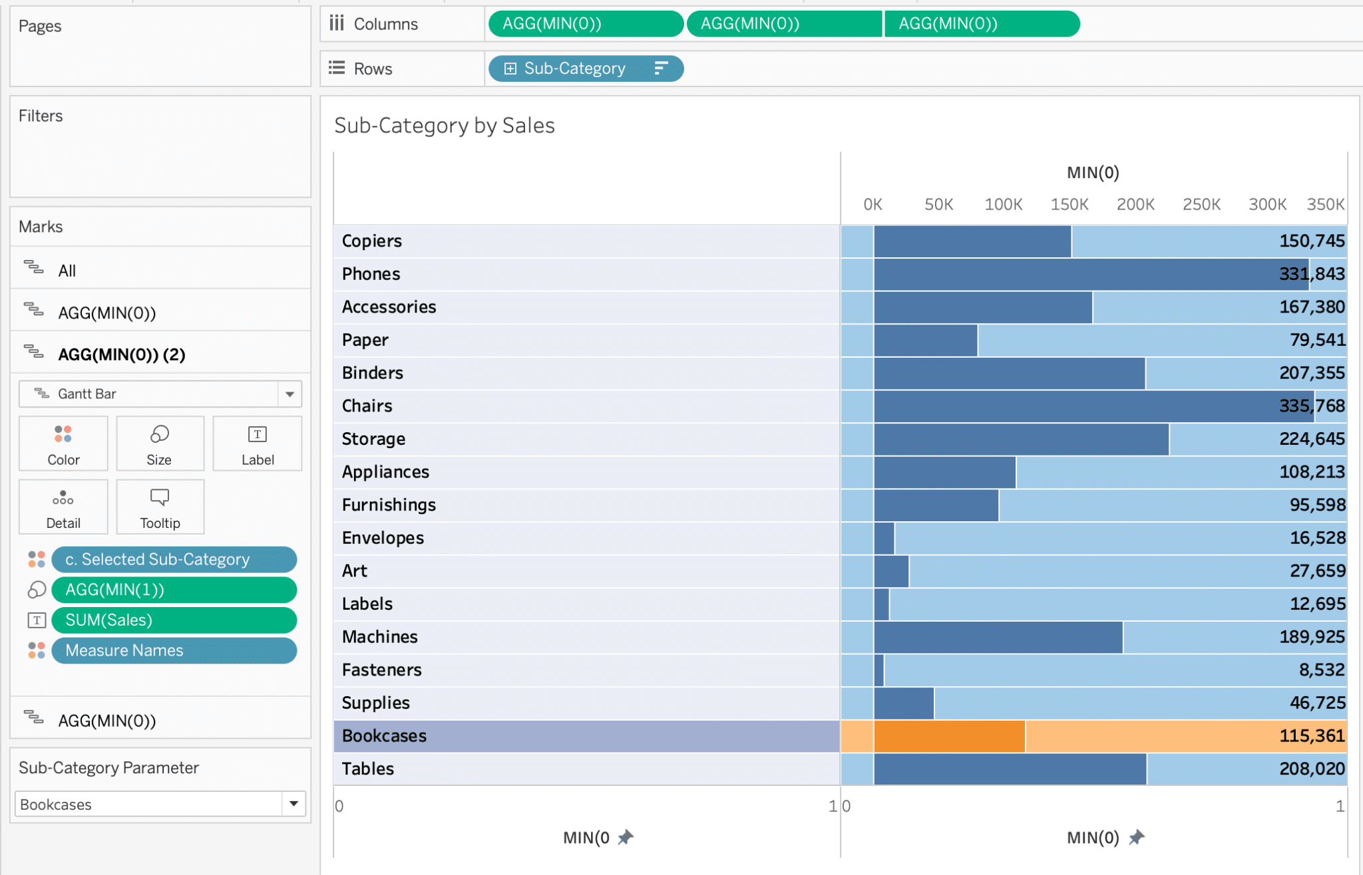Select the Furnishings row label
Image resolution: width=1363 pixels, height=875 pixels.
click(389, 505)
